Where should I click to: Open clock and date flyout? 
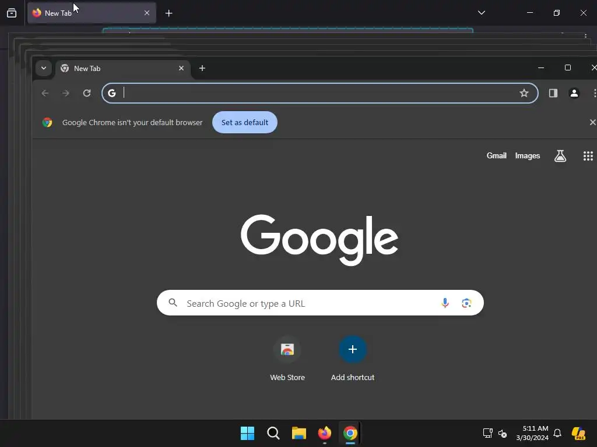(532, 433)
